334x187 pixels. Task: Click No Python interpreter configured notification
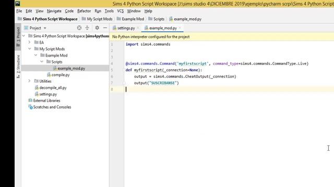coord(151,37)
